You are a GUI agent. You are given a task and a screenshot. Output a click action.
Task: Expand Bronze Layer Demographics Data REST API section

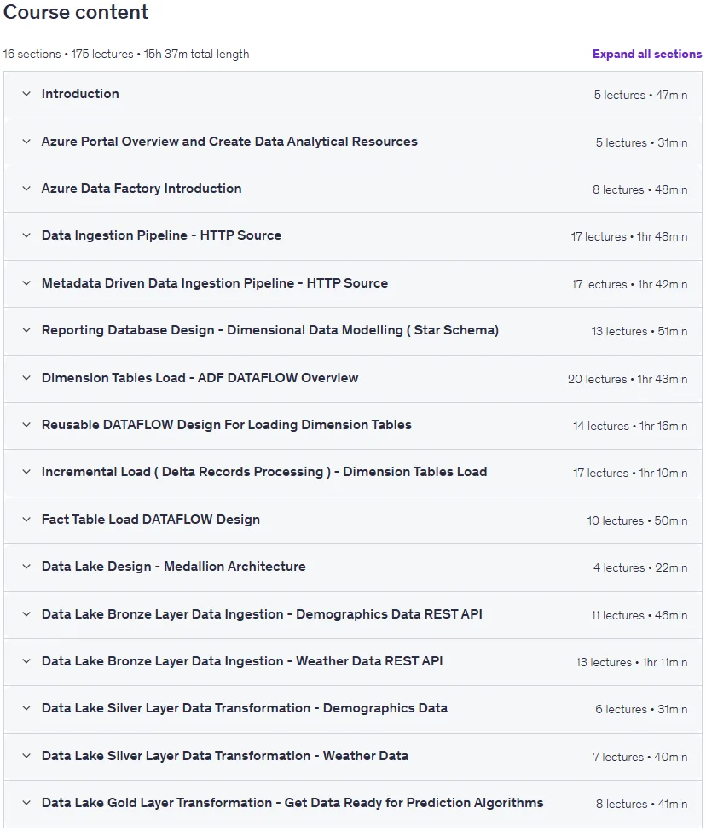pyautogui.click(x=353, y=615)
